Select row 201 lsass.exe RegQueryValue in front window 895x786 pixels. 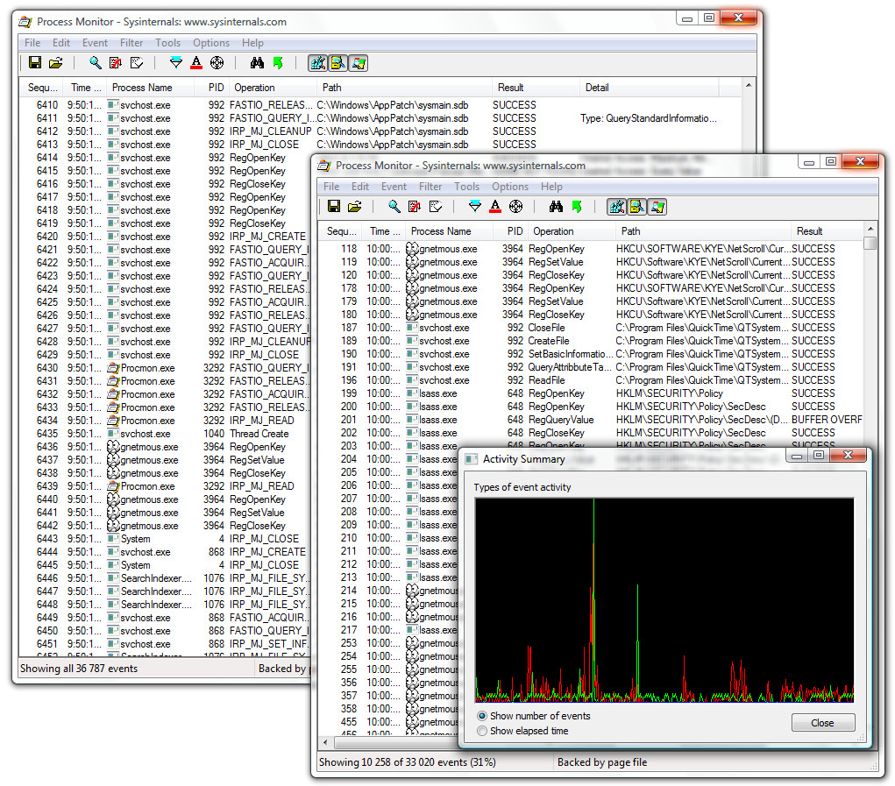point(591,419)
